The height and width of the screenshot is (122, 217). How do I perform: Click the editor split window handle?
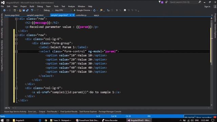click(x=212, y=18)
